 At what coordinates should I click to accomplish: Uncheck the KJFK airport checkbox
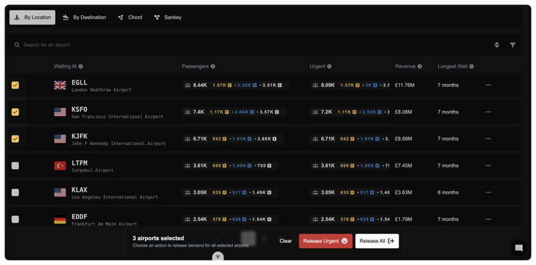[x=15, y=139]
